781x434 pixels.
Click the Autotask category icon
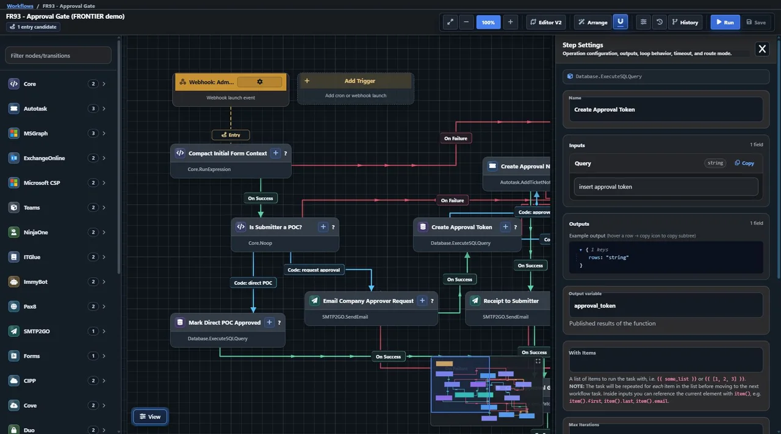(14, 109)
